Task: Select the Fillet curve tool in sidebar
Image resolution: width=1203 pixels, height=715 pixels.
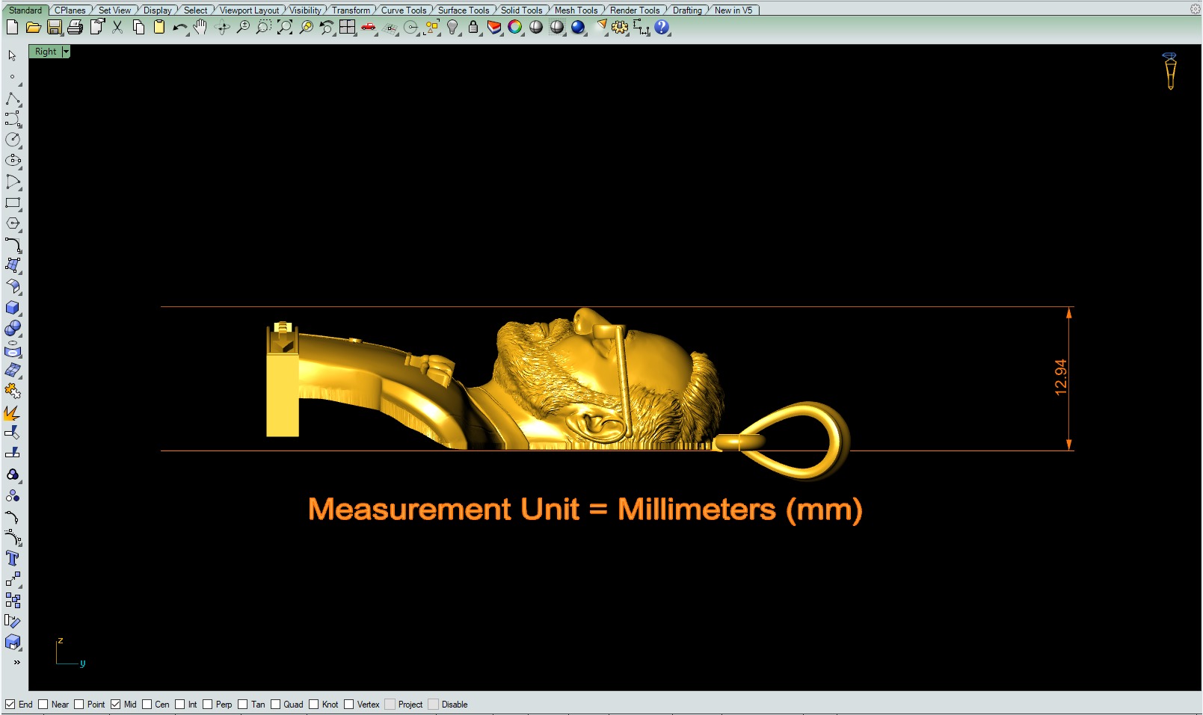Action: (x=13, y=244)
